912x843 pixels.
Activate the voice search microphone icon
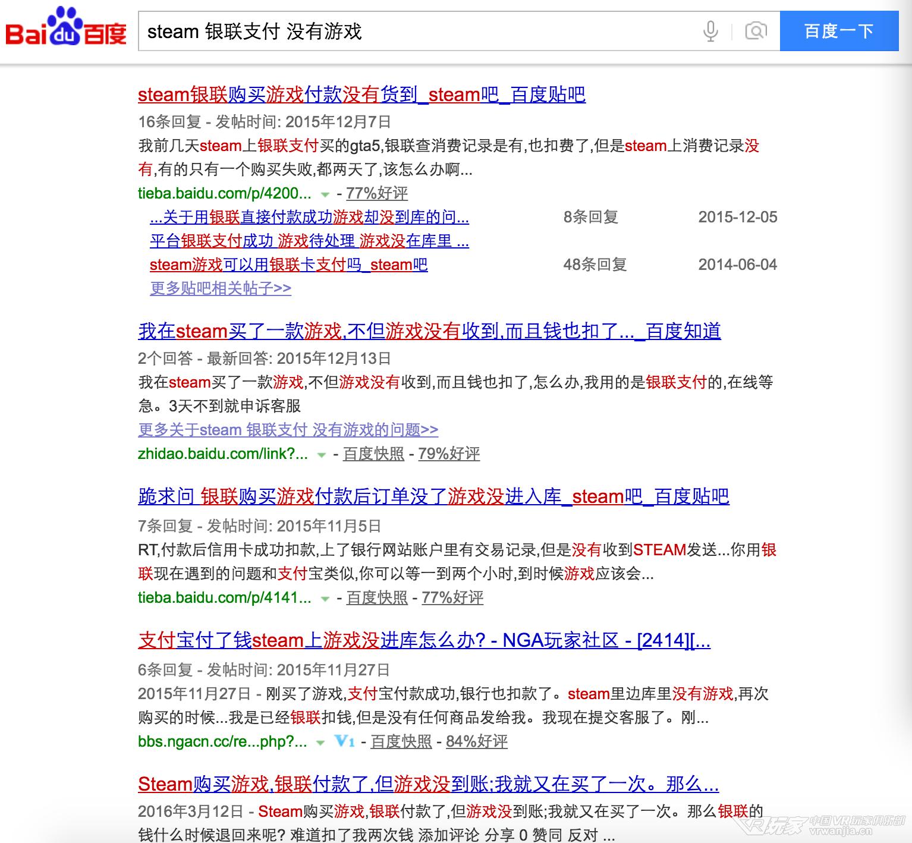(x=711, y=31)
